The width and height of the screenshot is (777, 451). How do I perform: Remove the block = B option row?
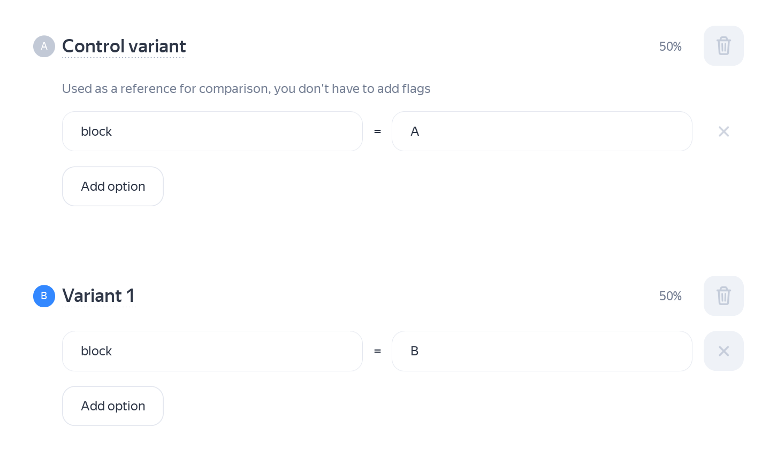point(723,351)
